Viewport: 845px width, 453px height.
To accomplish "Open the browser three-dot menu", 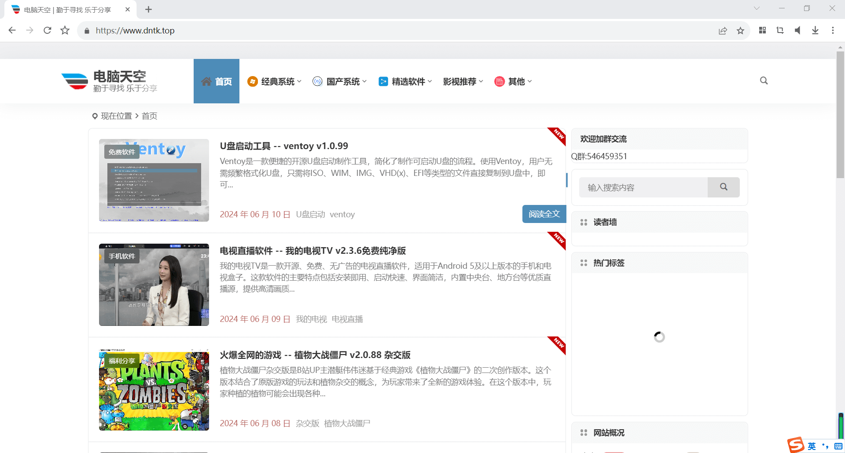I will [833, 30].
